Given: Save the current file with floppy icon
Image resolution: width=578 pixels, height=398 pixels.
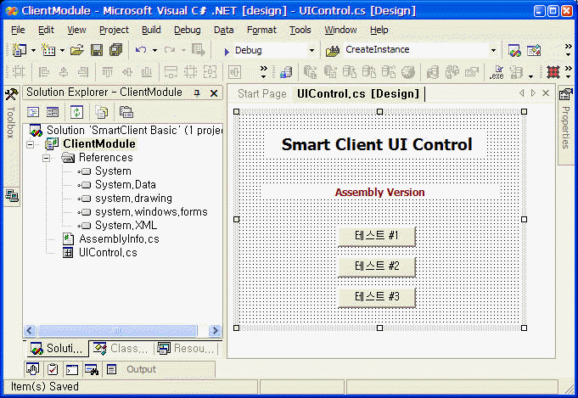Looking at the screenshot, I should tap(97, 50).
